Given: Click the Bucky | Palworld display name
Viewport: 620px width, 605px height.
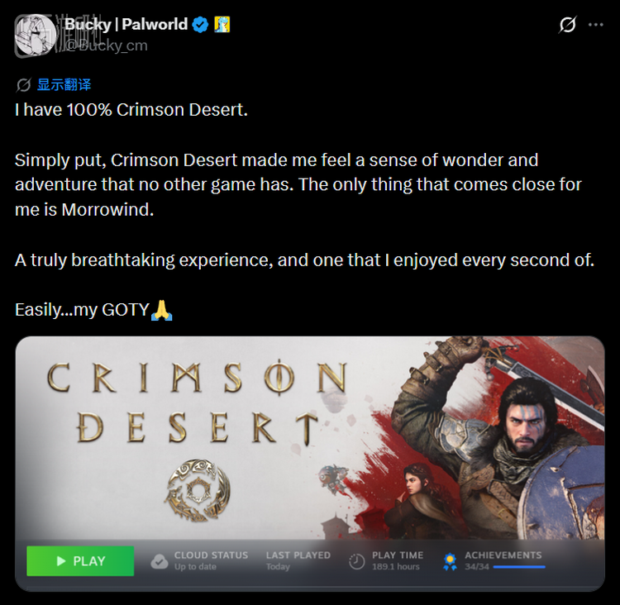Looking at the screenshot, I should click(126, 24).
